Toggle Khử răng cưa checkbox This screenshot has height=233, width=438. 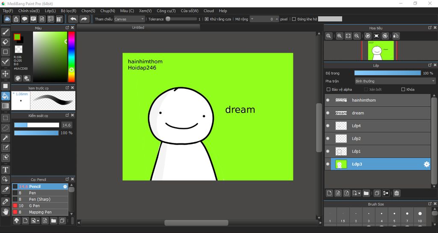[207, 19]
